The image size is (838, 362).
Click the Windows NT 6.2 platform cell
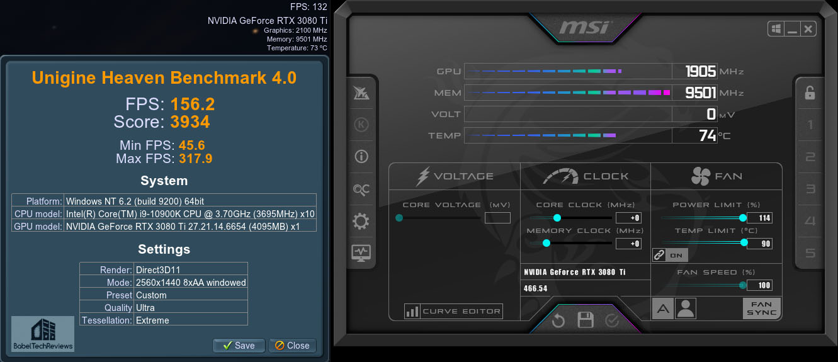pyautogui.click(x=190, y=201)
